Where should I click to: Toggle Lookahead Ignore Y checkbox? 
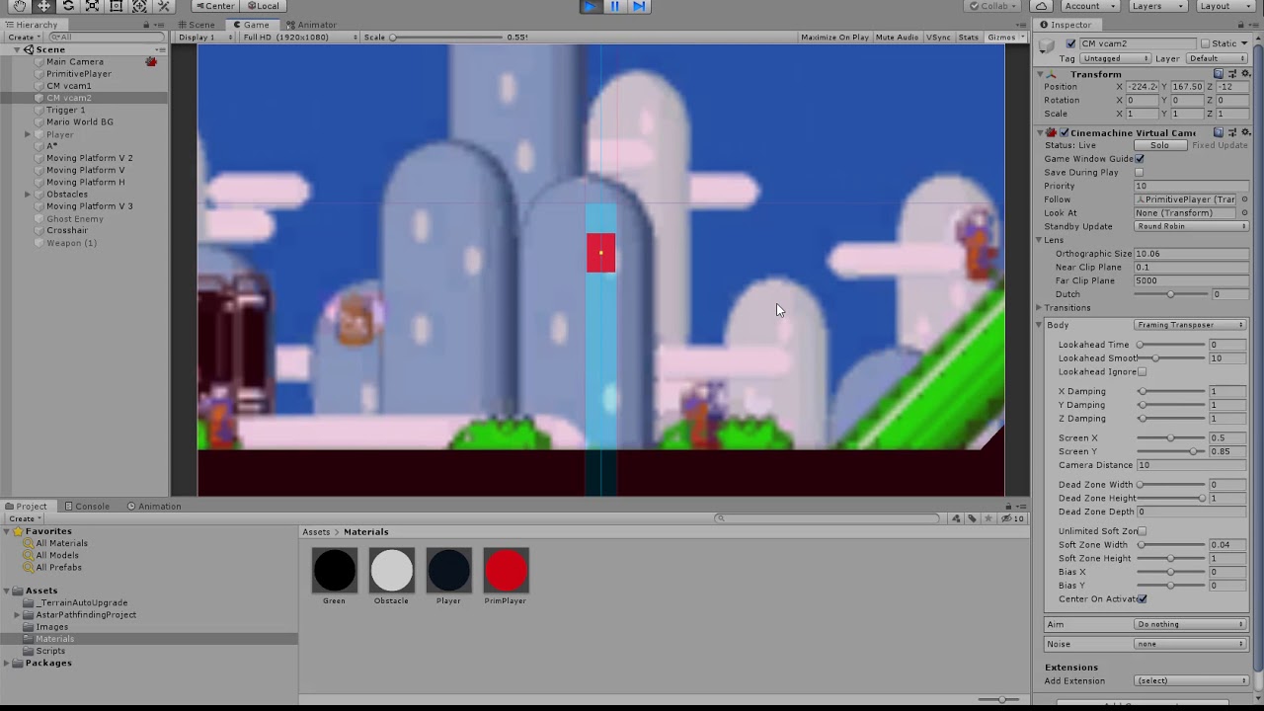click(x=1143, y=372)
